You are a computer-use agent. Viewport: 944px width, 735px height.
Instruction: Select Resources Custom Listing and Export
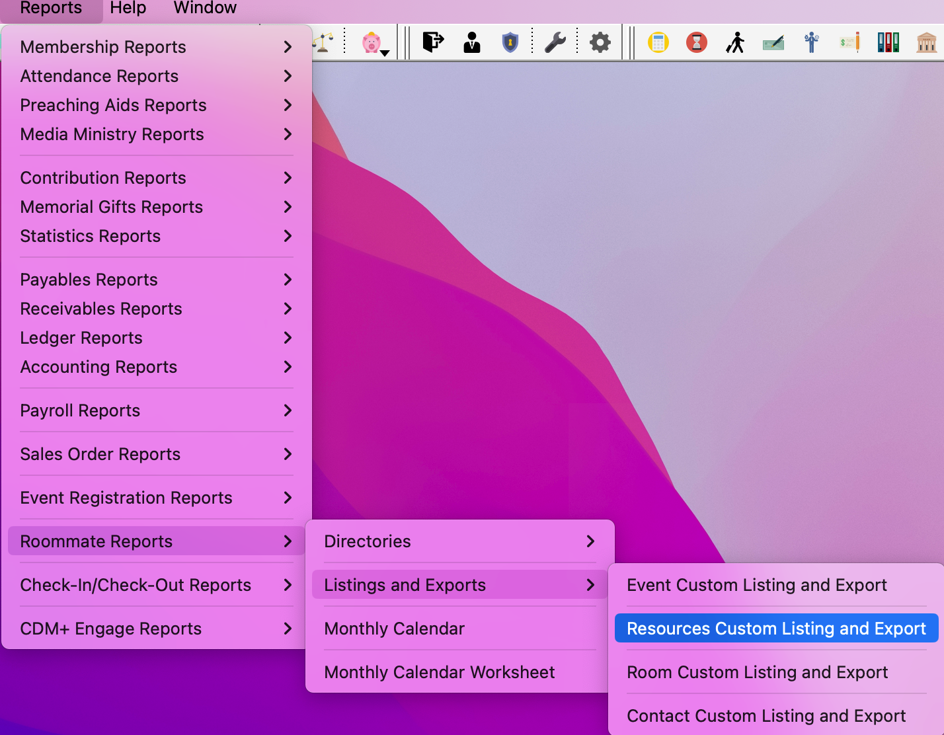(x=776, y=629)
